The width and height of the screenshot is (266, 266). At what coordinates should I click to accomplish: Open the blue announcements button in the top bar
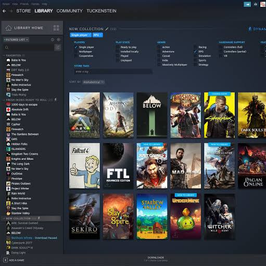pos(247,4)
